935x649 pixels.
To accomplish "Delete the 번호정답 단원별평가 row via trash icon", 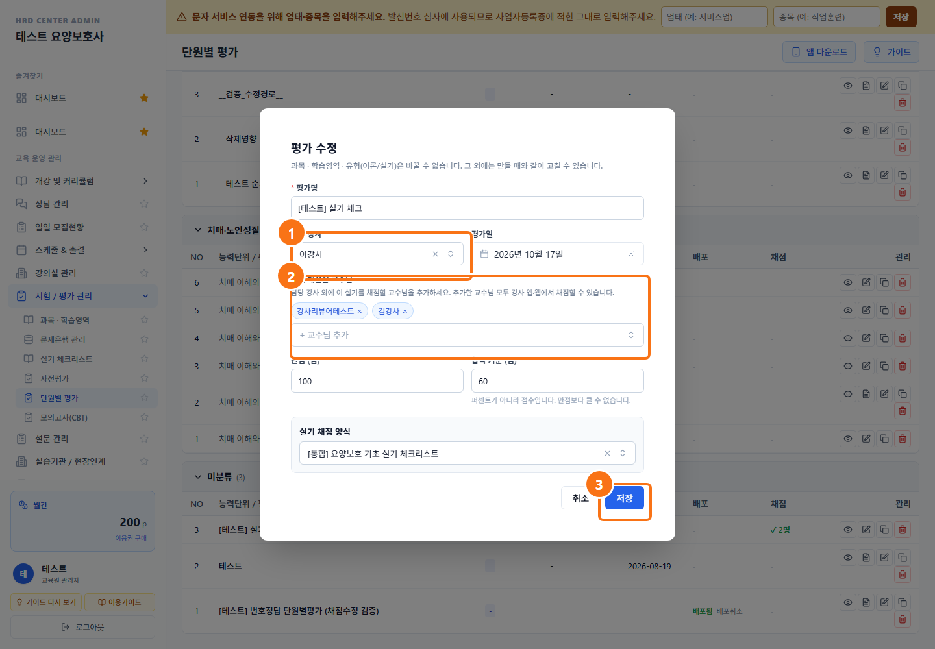I will pos(903,619).
